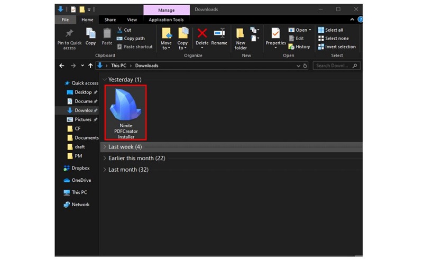Open the File menu tab
423x260 pixels.
[x=65, y=20]
